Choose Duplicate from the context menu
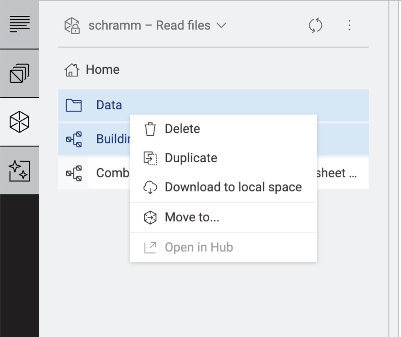This screenshot has height=337, width=401. (x=223, y=158)
